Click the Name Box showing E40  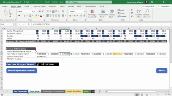[x=6, y=24]
